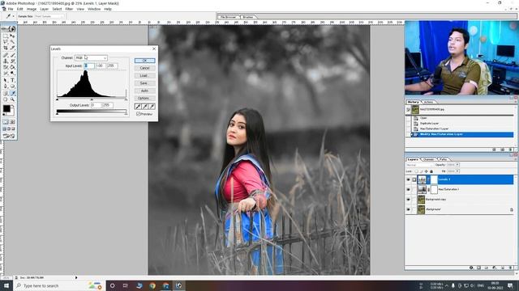Viewport: 519px width, 291px height.
Task: Select the History Brush tool
Action: tap(12, 61)
